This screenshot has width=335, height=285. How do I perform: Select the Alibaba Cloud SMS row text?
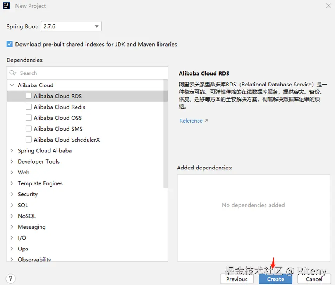58,129
